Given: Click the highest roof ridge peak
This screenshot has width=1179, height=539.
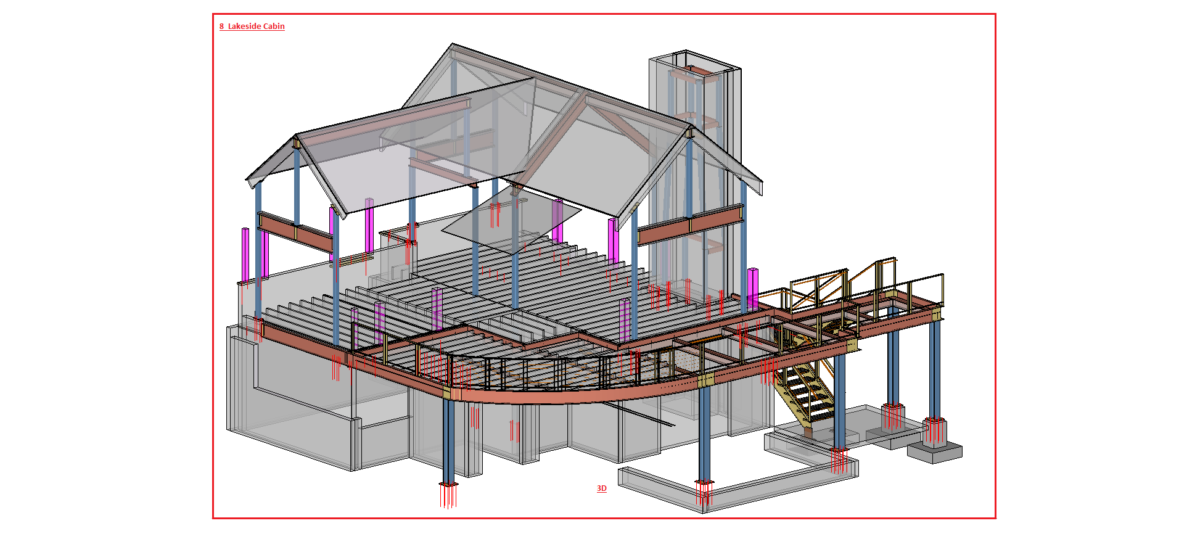Looking at the screenshot, I should coord(453,45).
